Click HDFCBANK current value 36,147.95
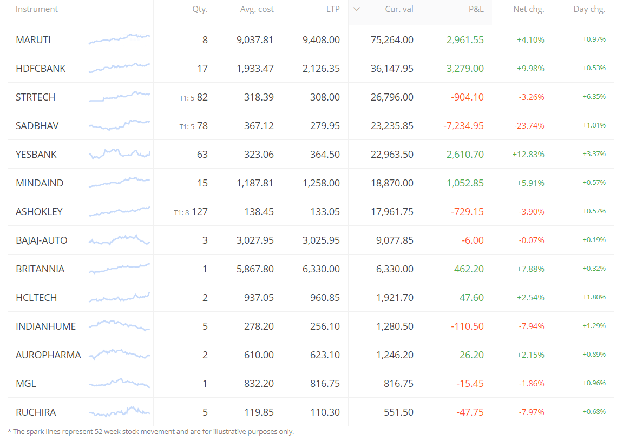Image resolution: width=623 pixels, height=441 pixels. coord(392,69)
